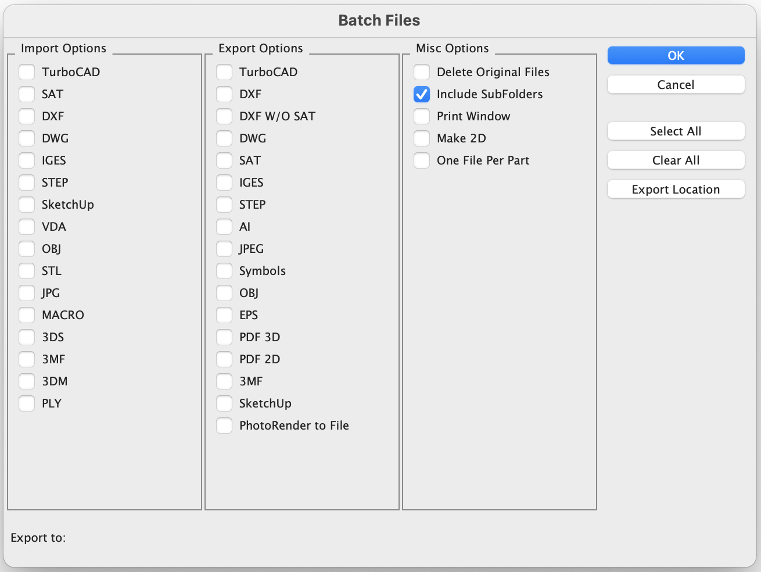Check the PDF 3D export option
The image size is (761, 572).
(224, 337)
